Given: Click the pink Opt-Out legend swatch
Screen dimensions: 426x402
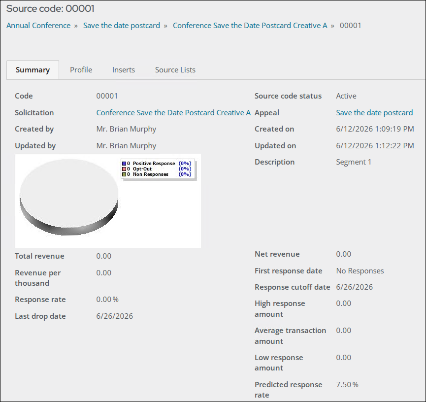Looking at the screenshot, I should (124, 169).
